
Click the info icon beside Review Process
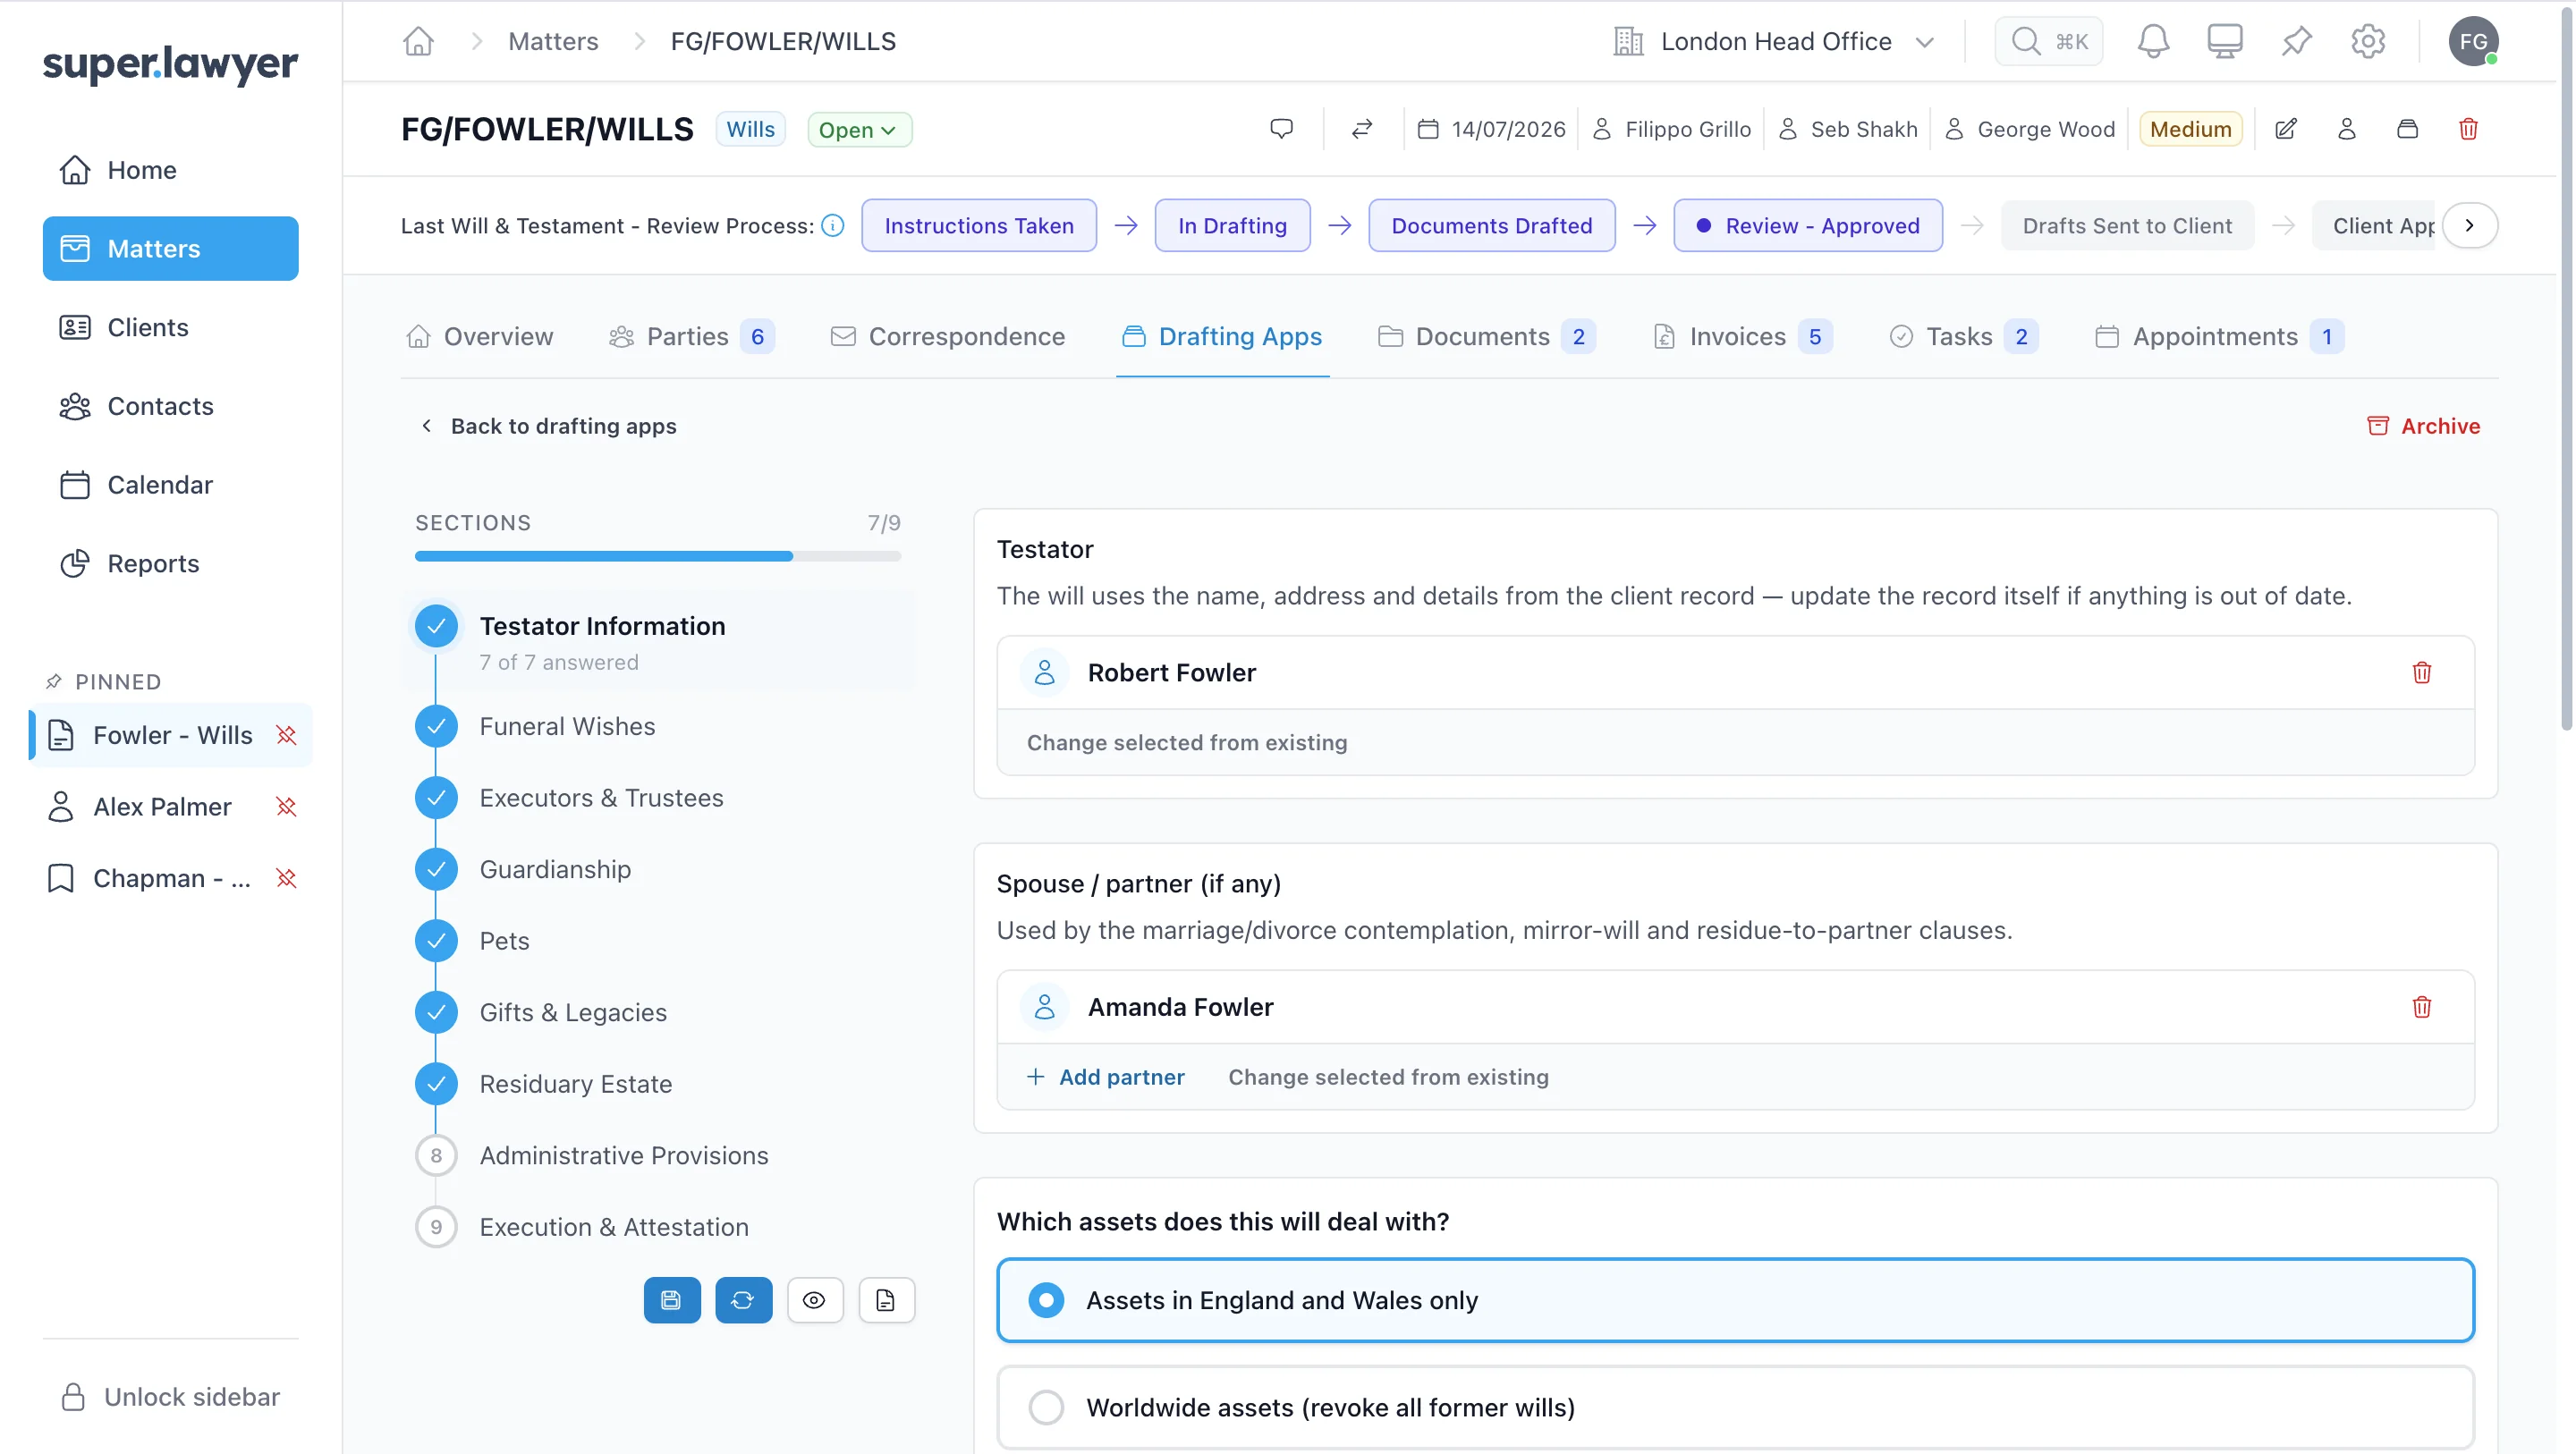click(x=832, y=226)
